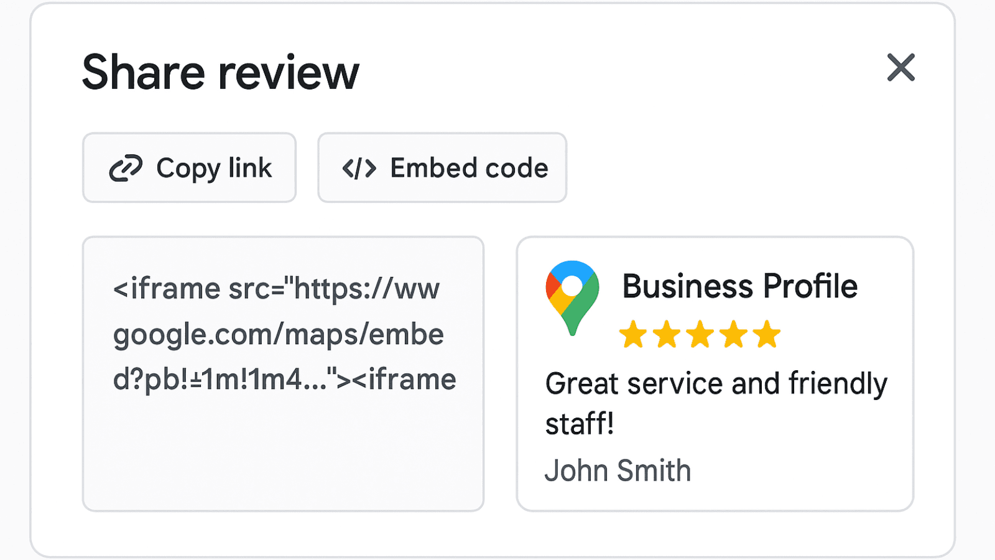Select the reviewer name John Smith

[x=618, y=470]
